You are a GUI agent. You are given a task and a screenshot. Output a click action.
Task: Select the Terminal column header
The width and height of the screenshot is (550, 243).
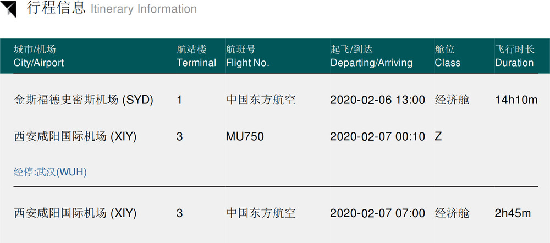pos(196,56)
